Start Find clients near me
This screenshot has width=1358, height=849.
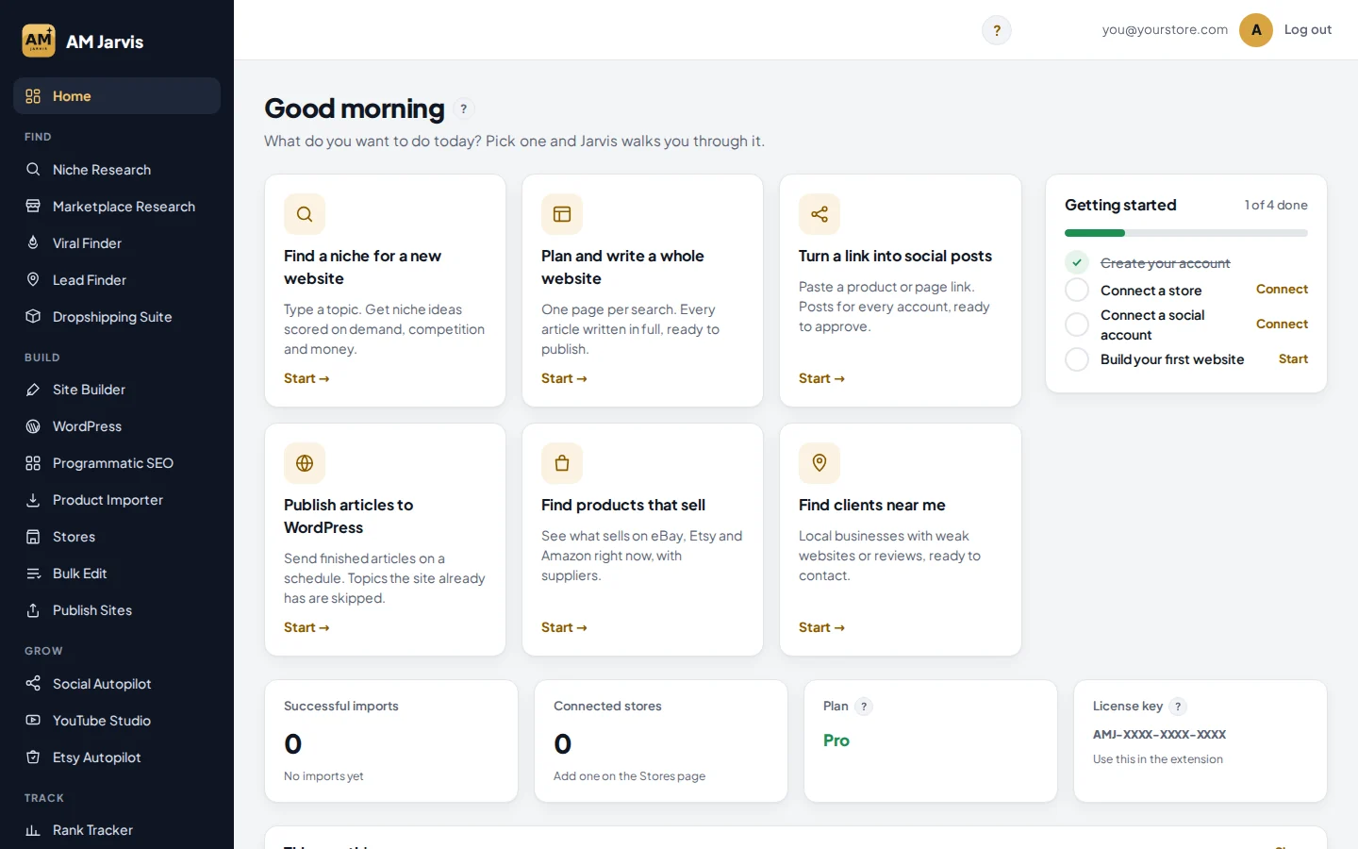pos(821,627)
